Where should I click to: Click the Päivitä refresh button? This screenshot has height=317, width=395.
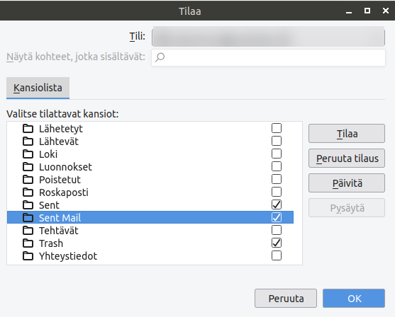click(x=347, y=183)
